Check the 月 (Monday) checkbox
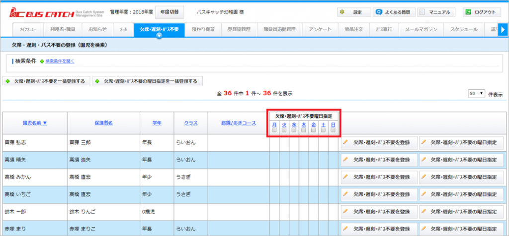 274,130
